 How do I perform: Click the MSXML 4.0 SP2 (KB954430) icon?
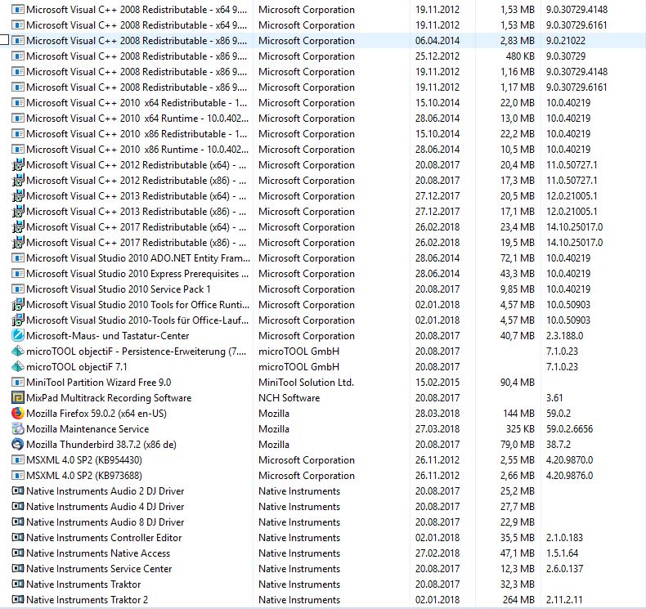(x=18, y=460)
